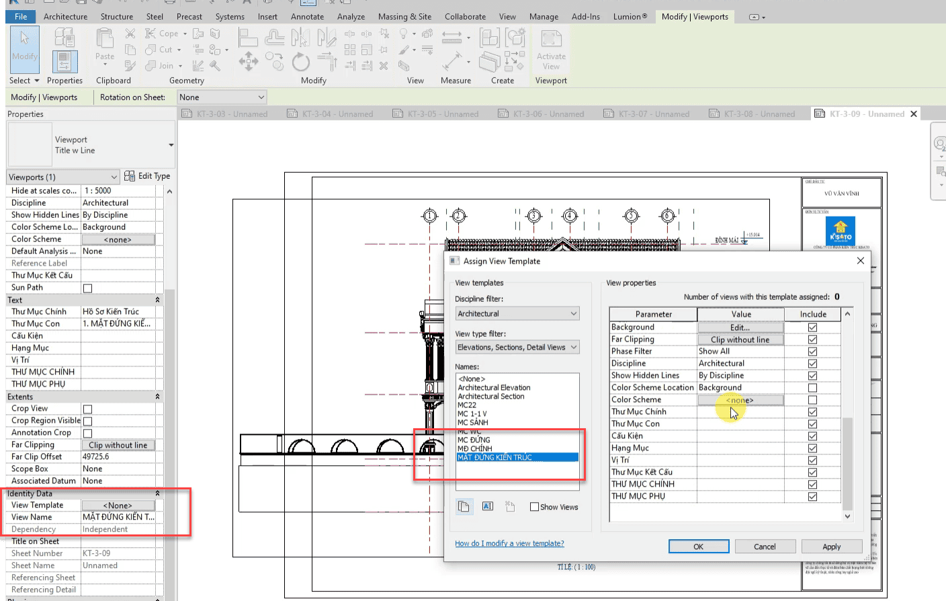Click the Apply button in the dialog
This screenshot has height=601, width=946.
pos(831,547)
